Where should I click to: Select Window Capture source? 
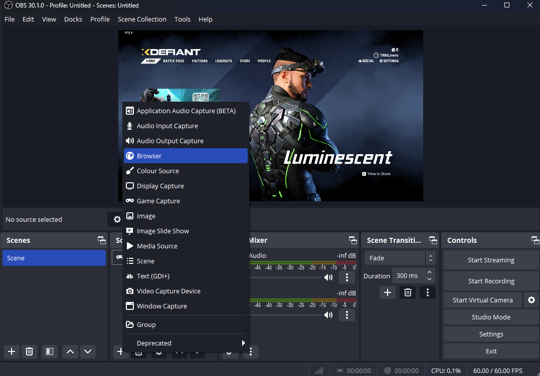(186, 306)
